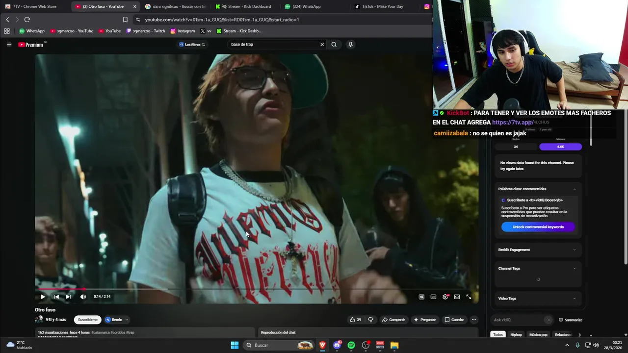Click Summarize in vidIQ panel

tap(571, 320)
